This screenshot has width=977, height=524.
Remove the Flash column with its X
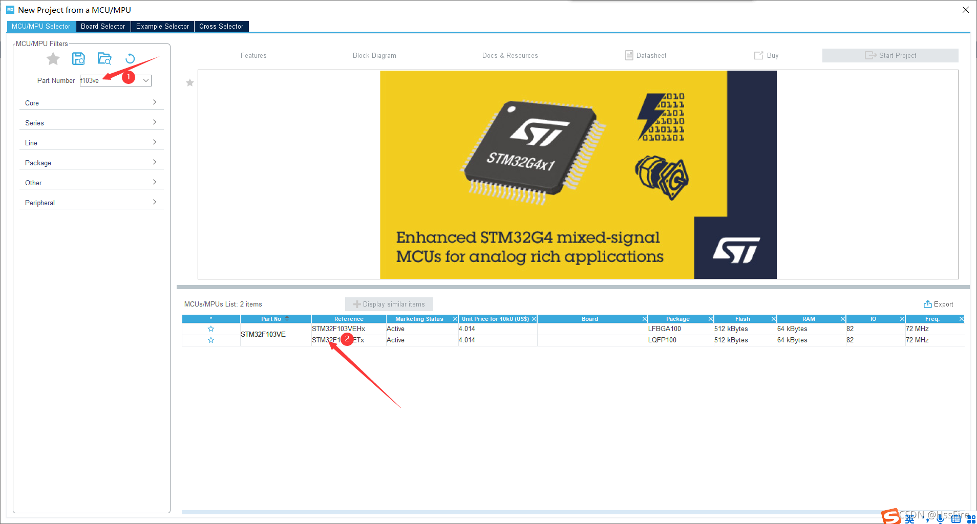pos(774,319)
